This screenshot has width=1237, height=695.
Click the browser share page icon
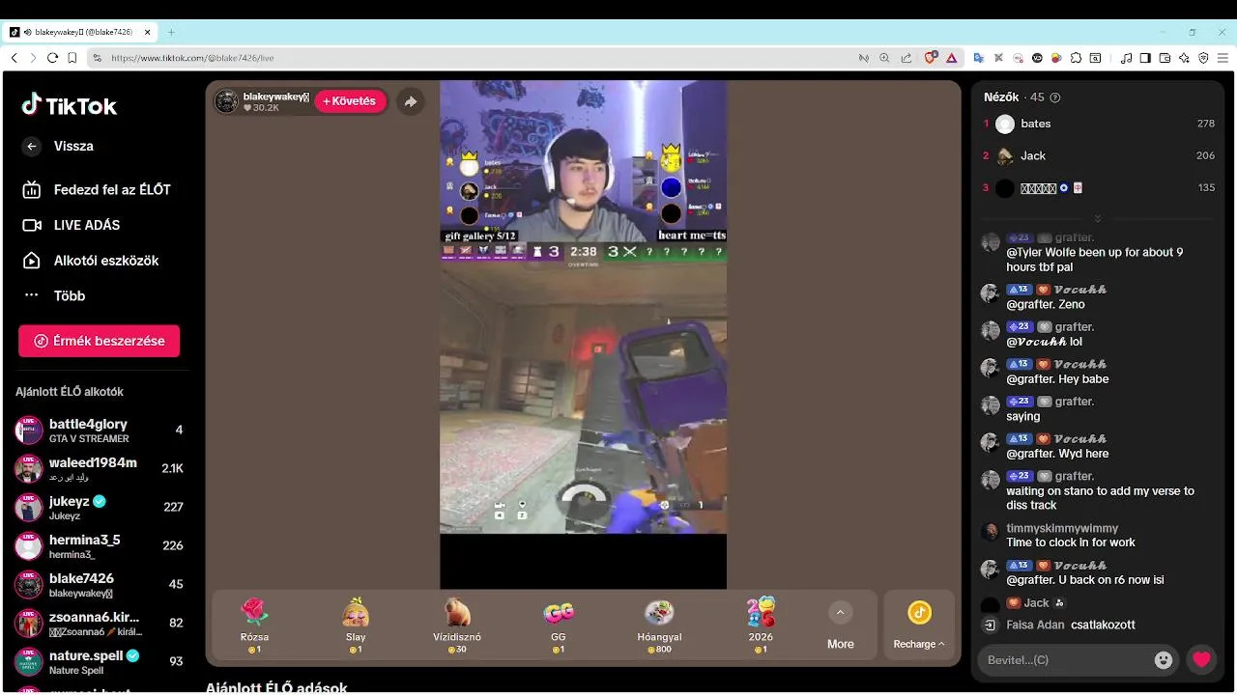coord(906,58)
